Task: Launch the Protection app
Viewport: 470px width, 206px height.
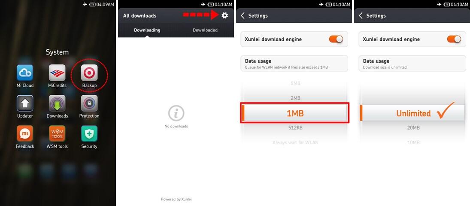Action: pyautogui.click(x=89, y=103)
